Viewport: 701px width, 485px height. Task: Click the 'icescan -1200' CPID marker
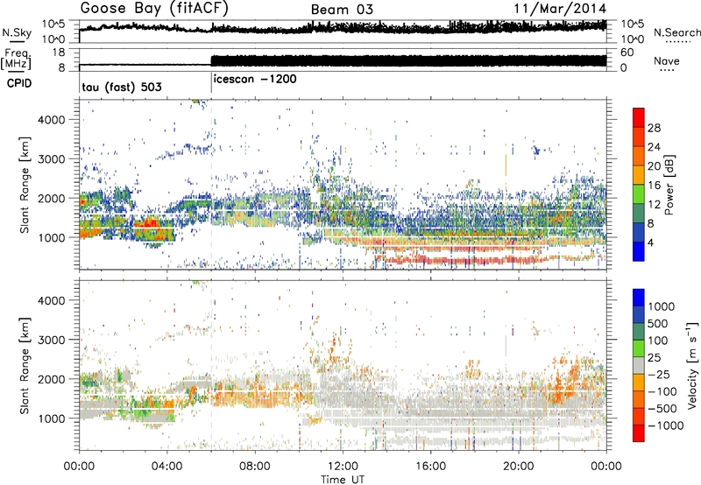point(255,80)
